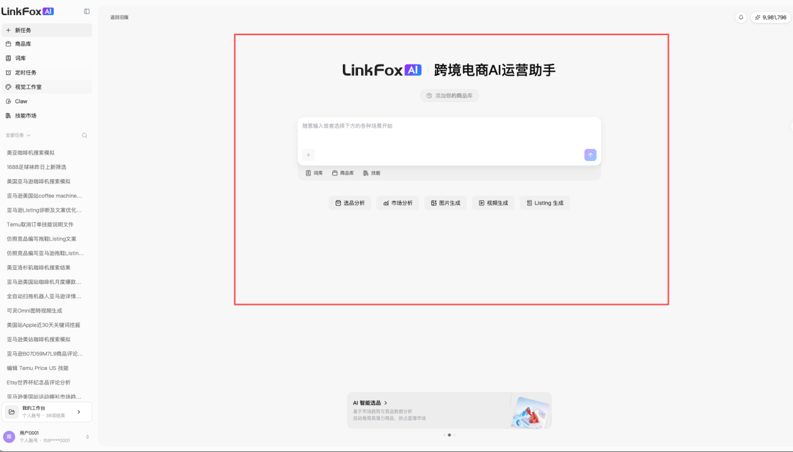This screenshot has height=452, width=793.
Task: Choose the 图片生成 scenario
Action: 446,203
